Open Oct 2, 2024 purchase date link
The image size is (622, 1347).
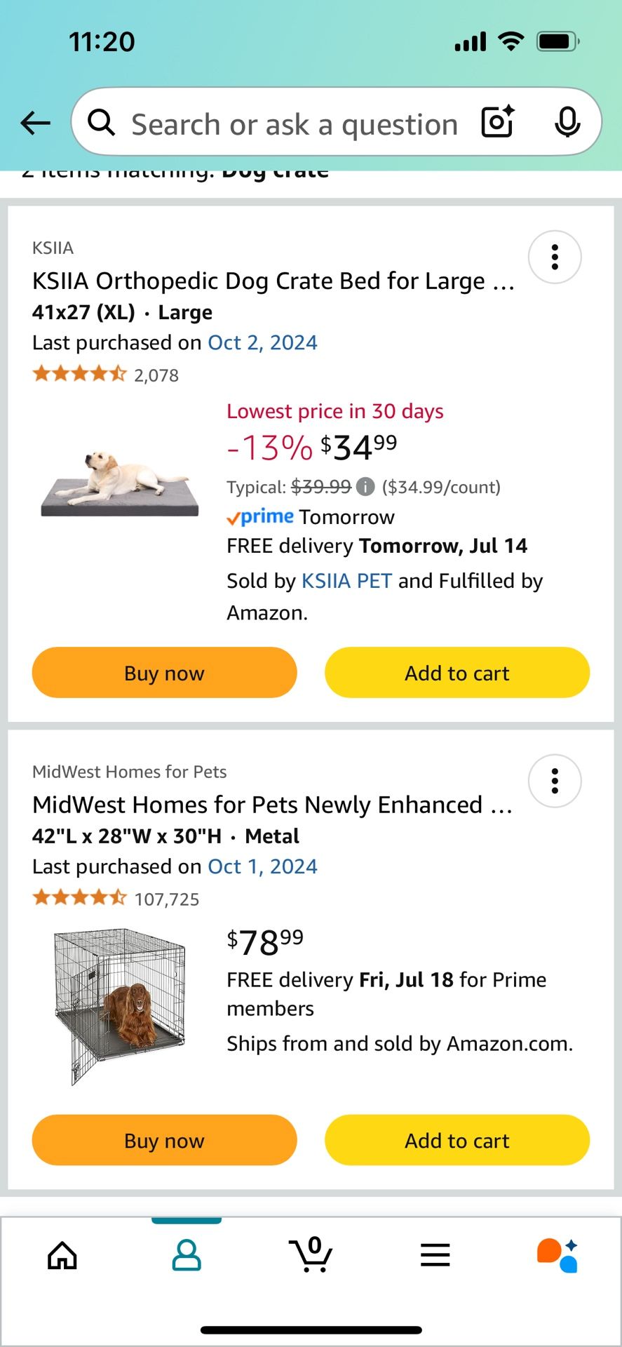pos(262,342)
